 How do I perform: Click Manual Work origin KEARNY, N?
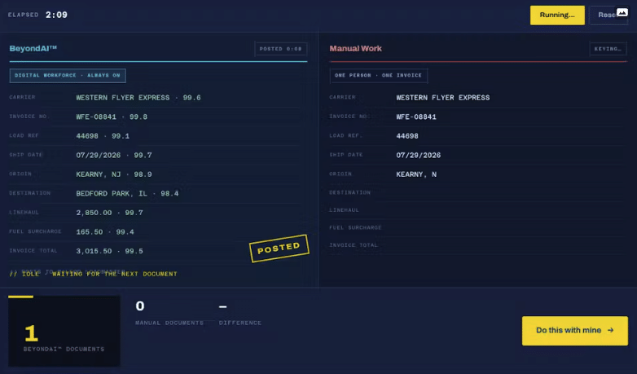(x=416, y=174)
